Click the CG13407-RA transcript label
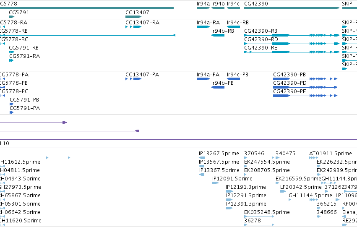This screenshot has width=357, height=227. pyautogui.click(x=143, y=23)
